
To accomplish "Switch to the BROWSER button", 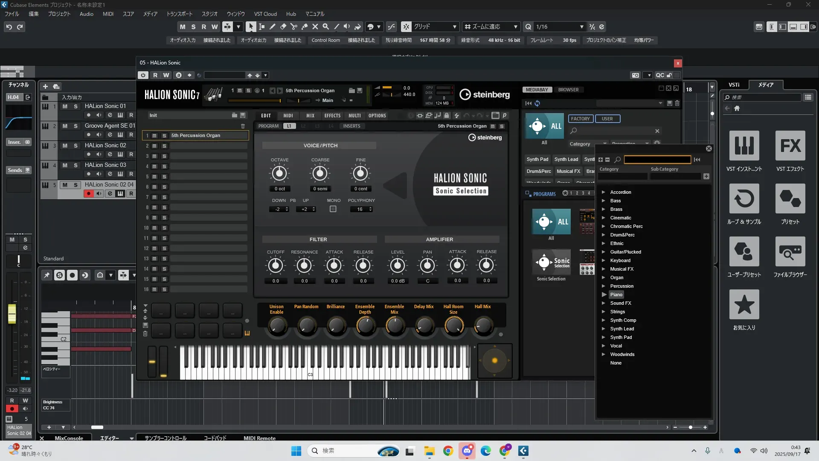I will click(x=568, y=90).
